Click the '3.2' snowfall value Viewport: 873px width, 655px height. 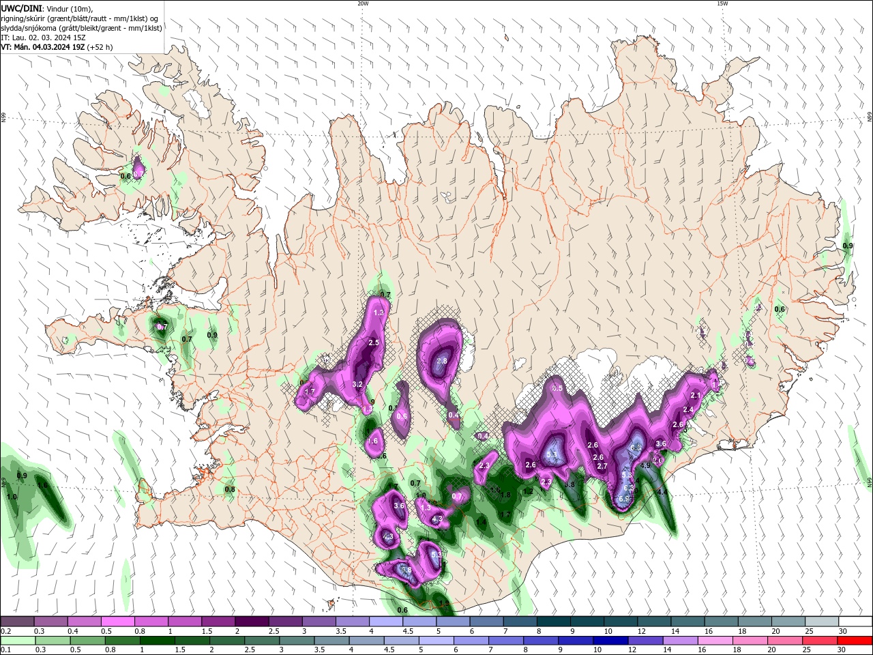357,385
